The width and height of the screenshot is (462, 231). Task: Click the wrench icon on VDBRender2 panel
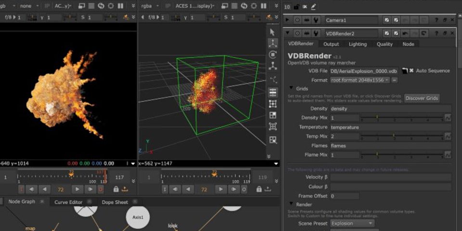[316, 33]
